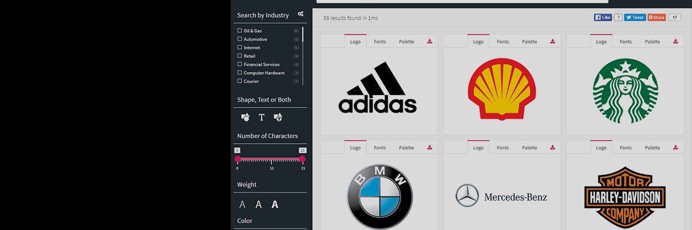This screenshot has width=692, height=230.
Task: Download the BMW logo
Action: pos(430,147)
